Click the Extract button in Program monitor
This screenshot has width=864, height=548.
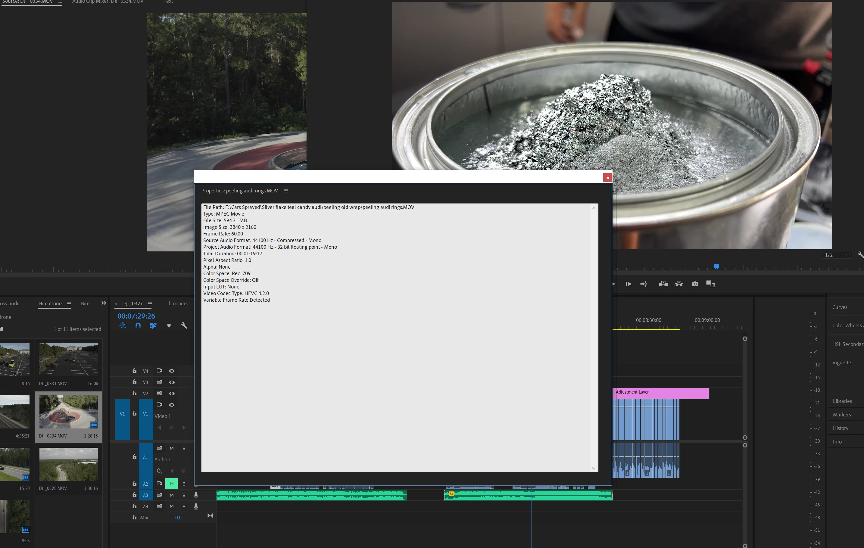pyautogui.click(x=679, y=284)
